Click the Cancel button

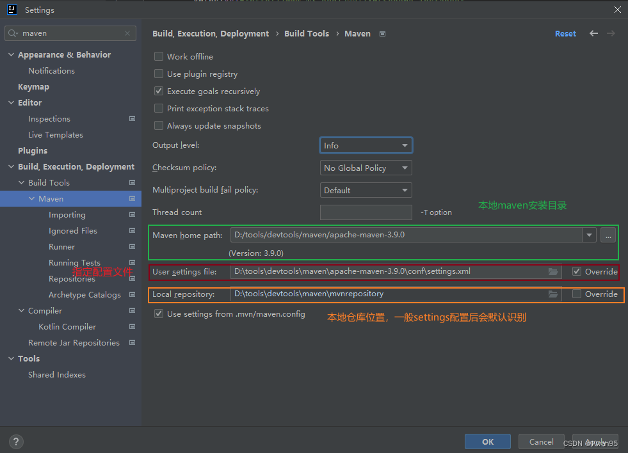coord(542,441)
